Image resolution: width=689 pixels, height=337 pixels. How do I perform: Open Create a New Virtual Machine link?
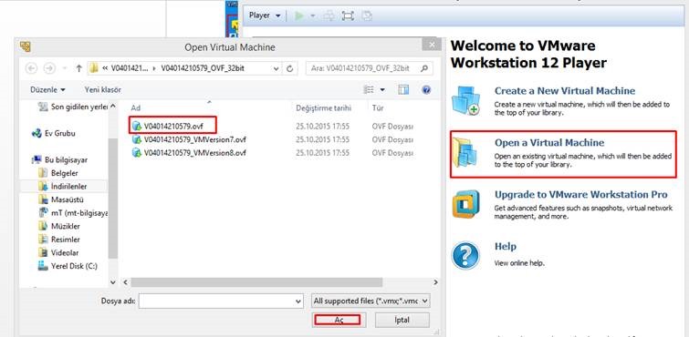[x=565, y=91]
